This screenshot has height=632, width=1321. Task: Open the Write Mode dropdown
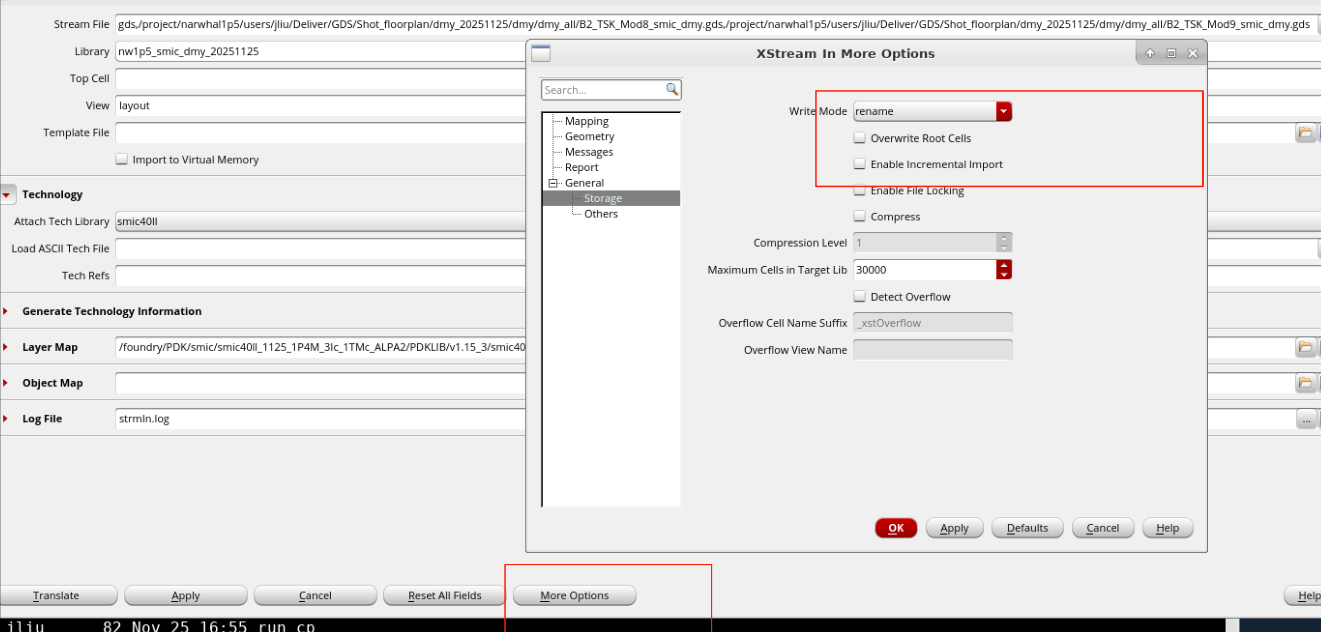tap(1004, 111)
